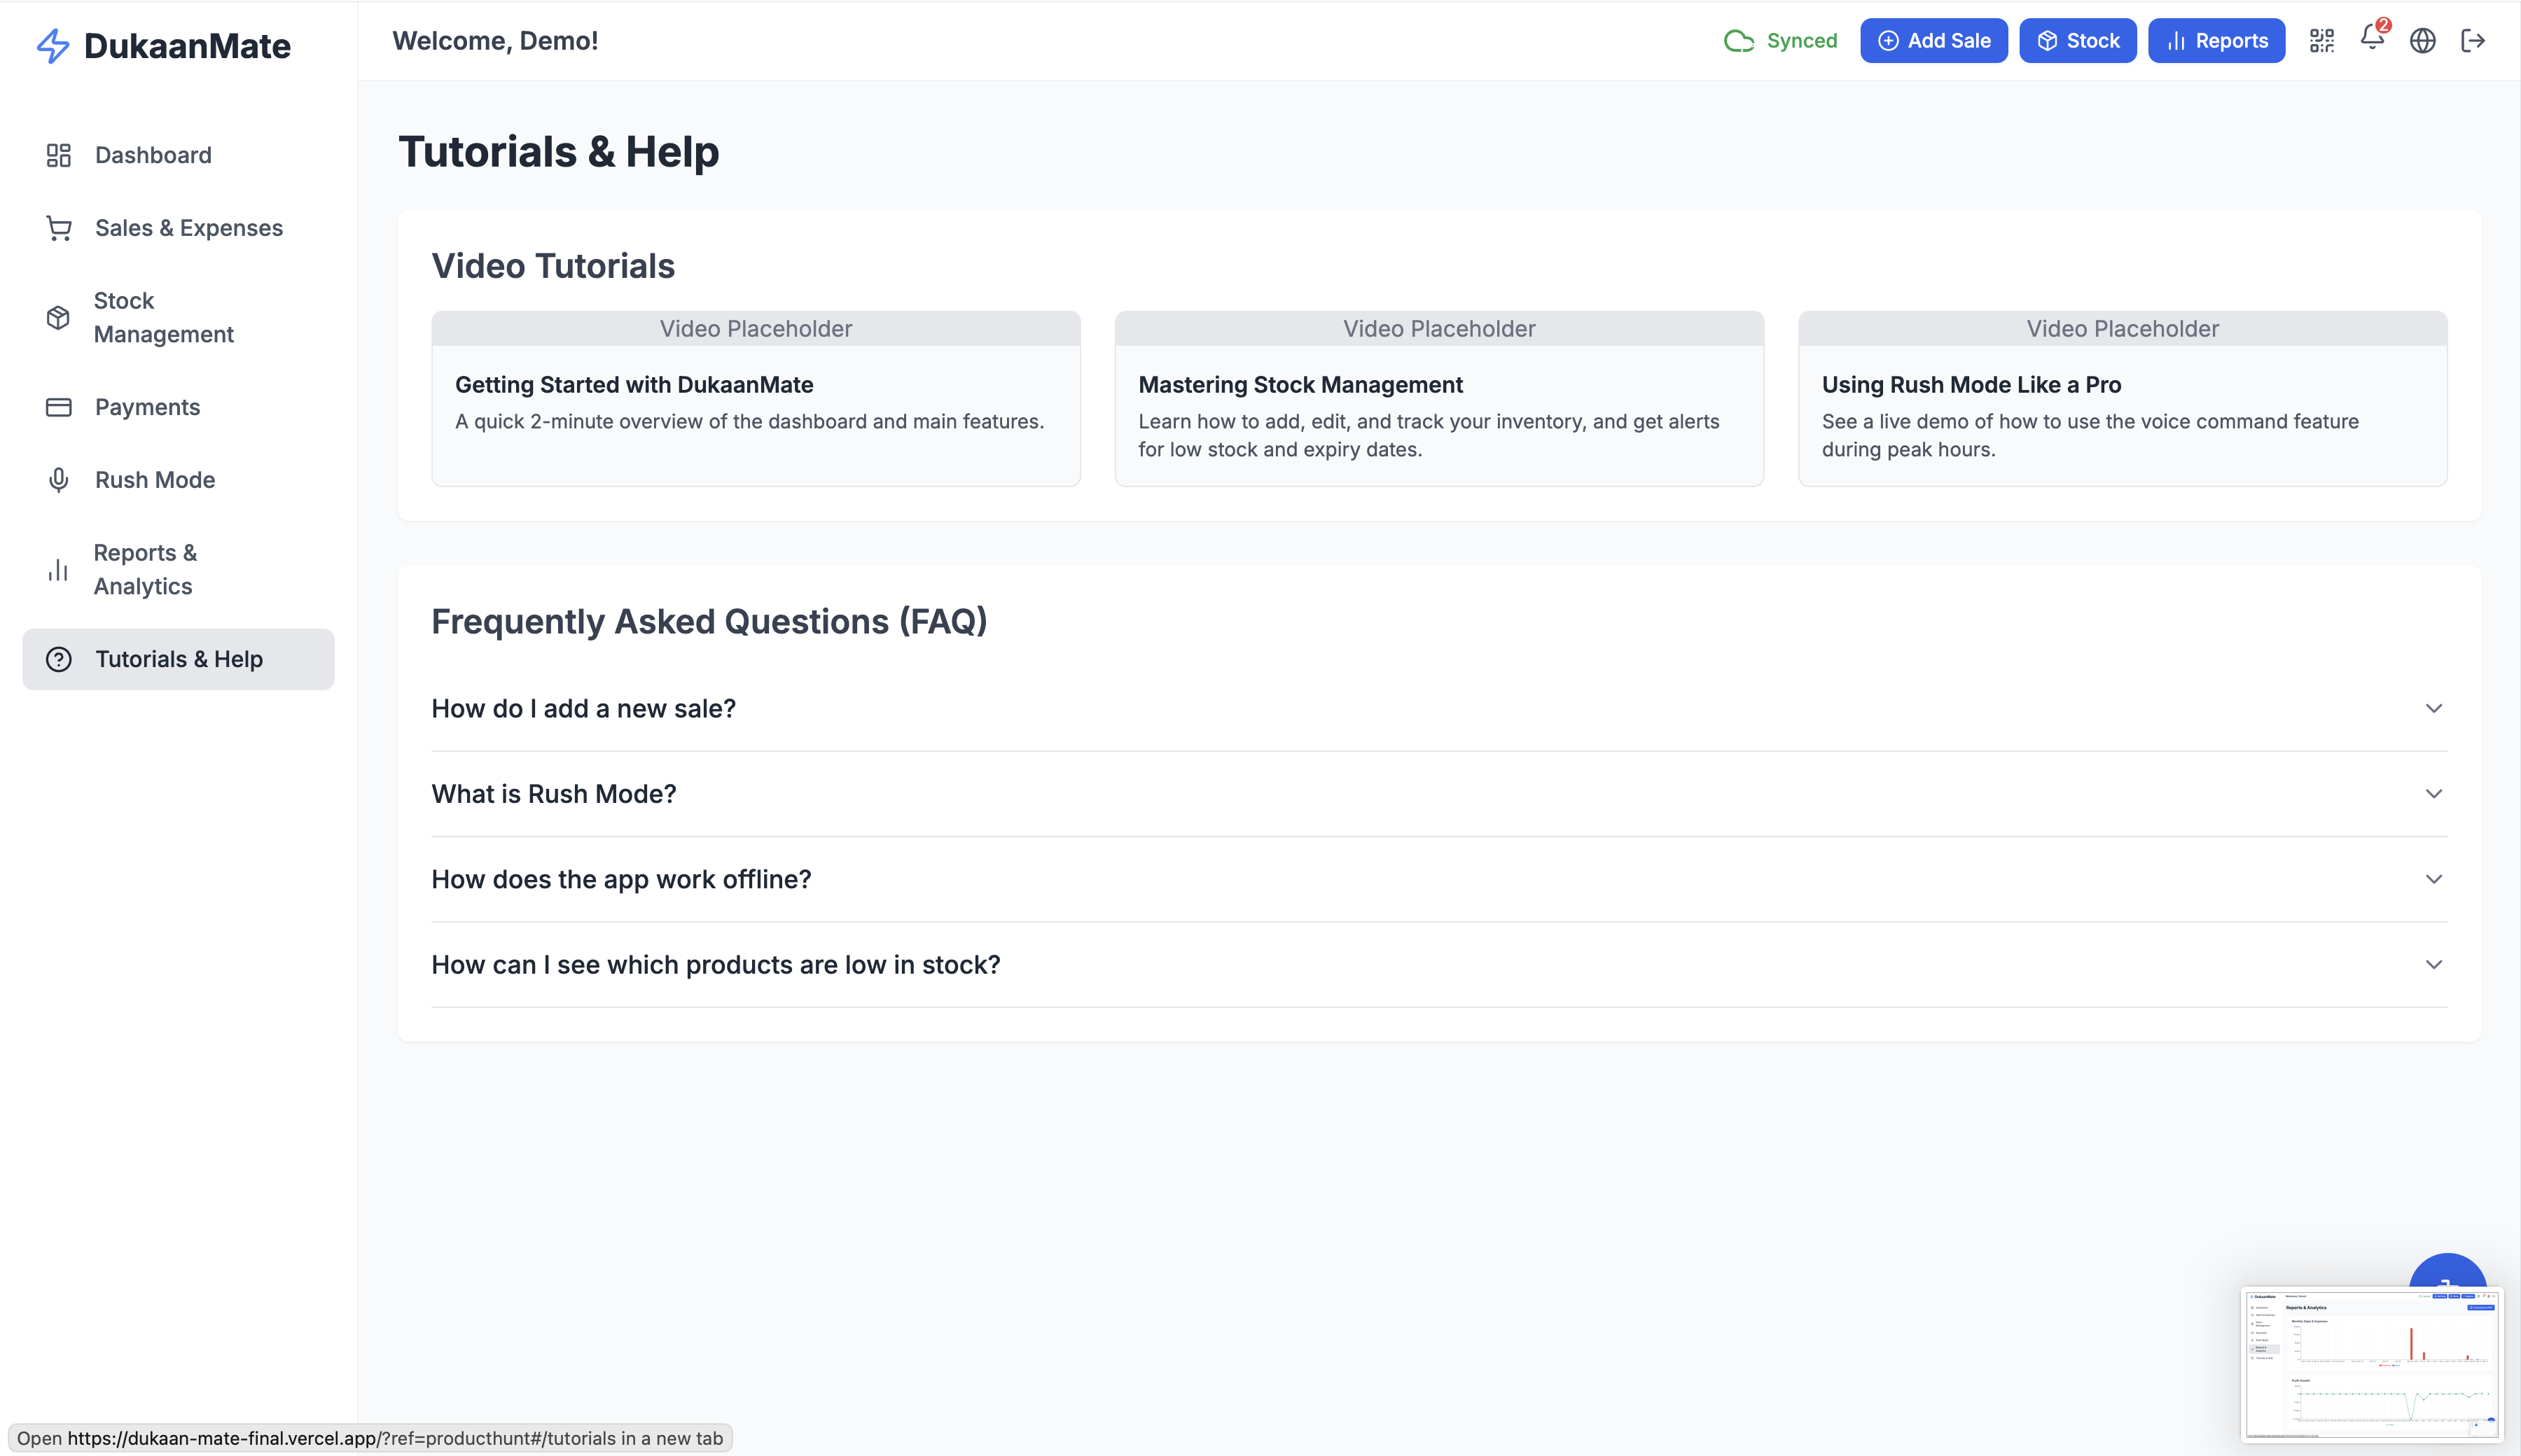Viewport: 2521px width, 1456px height.
Task: Open the Getting Started video placeholder
Action: pos(756,329)
